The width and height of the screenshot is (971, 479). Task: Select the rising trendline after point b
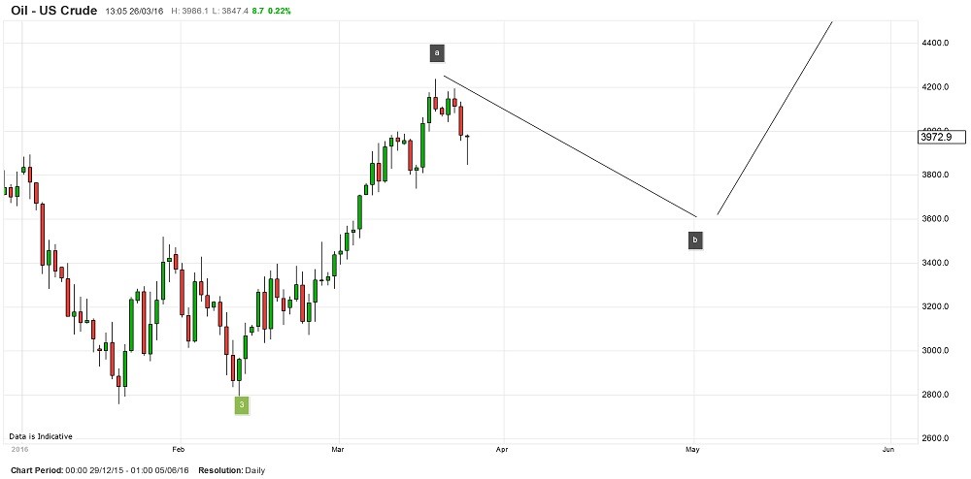[774, 118]
